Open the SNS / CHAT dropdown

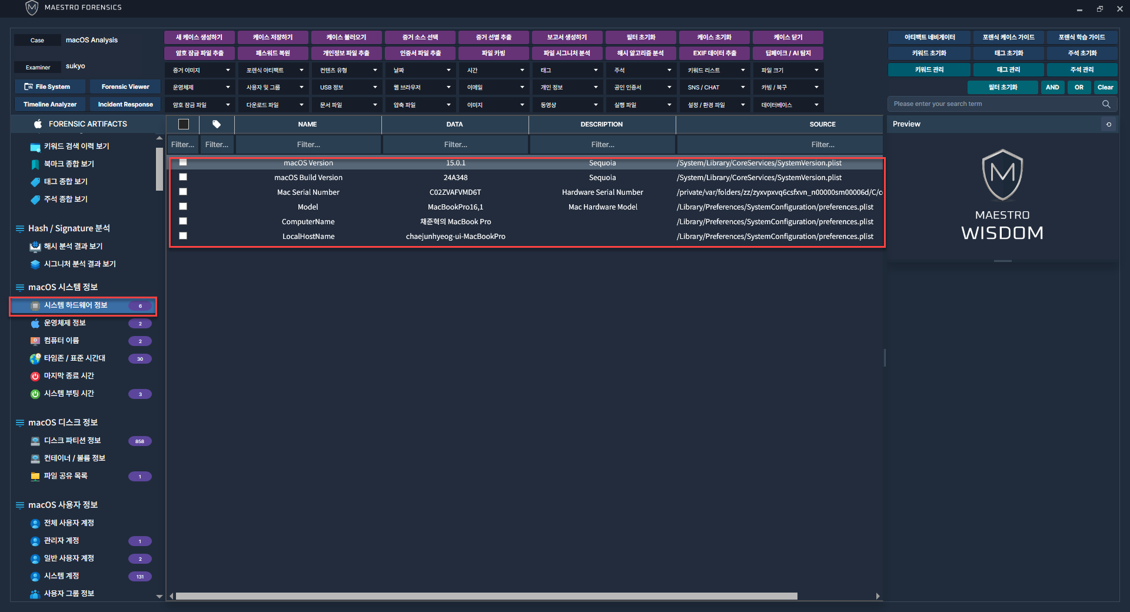tap(716, 88)
